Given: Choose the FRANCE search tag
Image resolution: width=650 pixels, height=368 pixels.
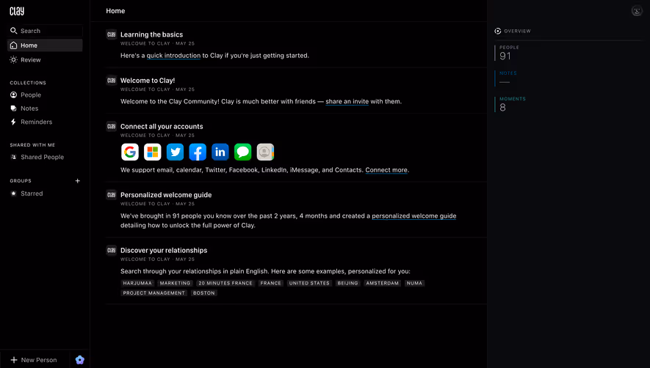Looking at the screenshot, I should [x=271, y=283].
